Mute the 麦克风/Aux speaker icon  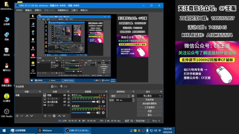click(98, 102)
